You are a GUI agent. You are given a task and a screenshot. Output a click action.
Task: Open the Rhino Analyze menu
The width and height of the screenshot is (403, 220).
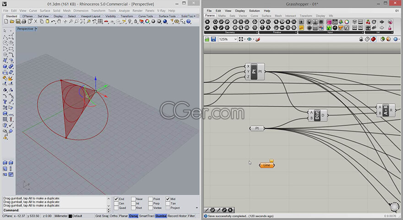[x=124, y=11]
